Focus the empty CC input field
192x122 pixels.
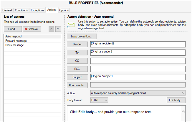pyautogui.click(x=138, y=61)
